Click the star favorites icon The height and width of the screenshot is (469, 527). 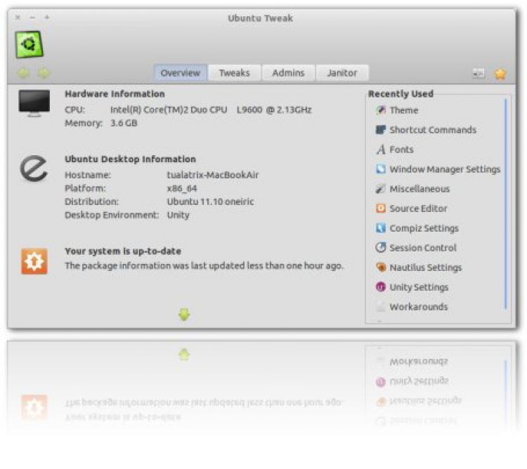[x=500, y=74]
